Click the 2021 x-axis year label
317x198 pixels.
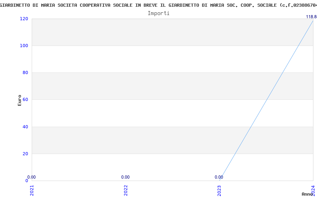coord(32,190)
